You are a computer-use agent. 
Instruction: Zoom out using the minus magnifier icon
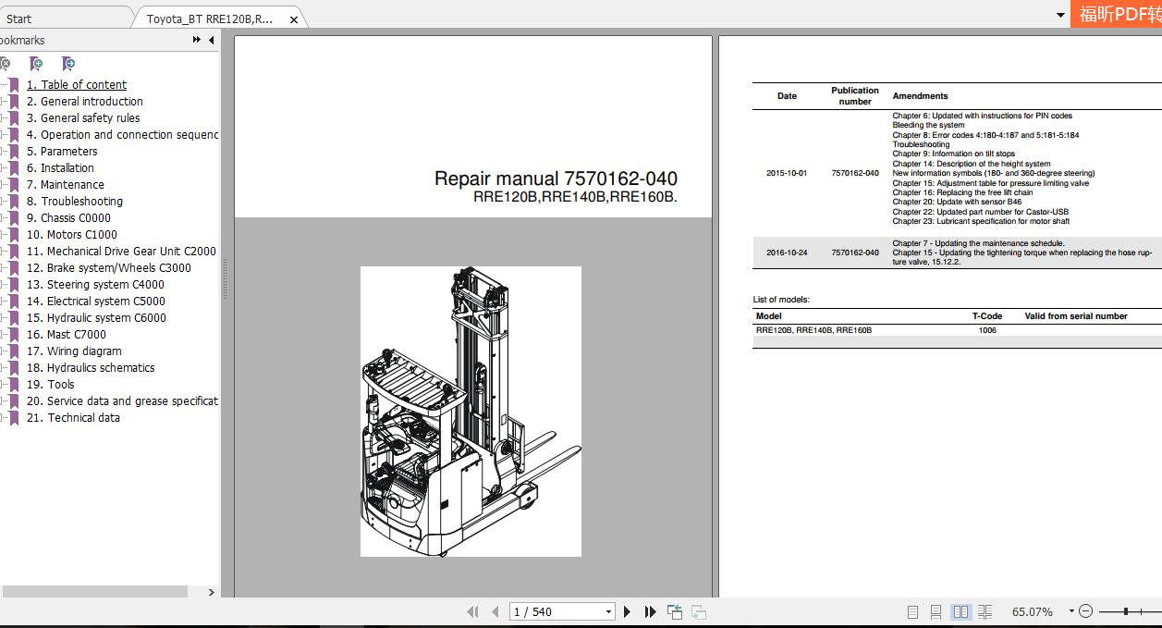[x=1084, y=610]
